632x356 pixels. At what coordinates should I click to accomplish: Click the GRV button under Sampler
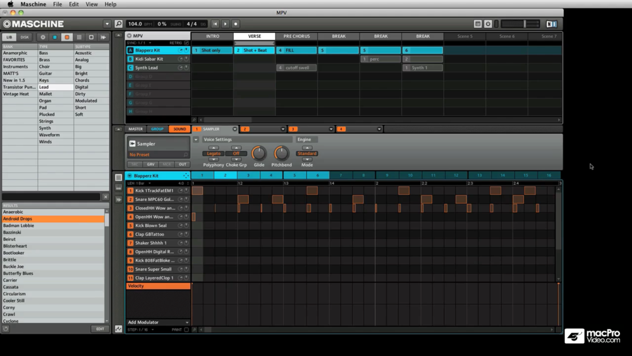pyautogui.click(x=150, y=164)
